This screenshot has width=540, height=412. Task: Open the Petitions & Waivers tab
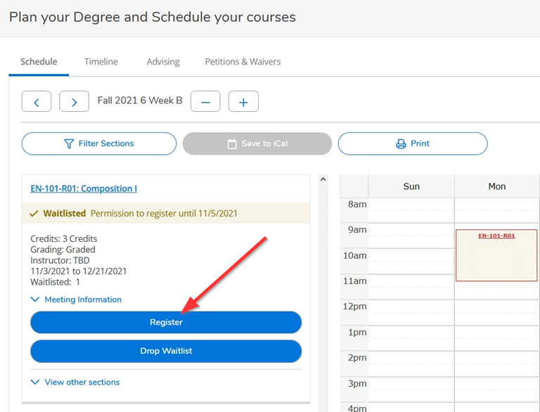pos(243,62)
